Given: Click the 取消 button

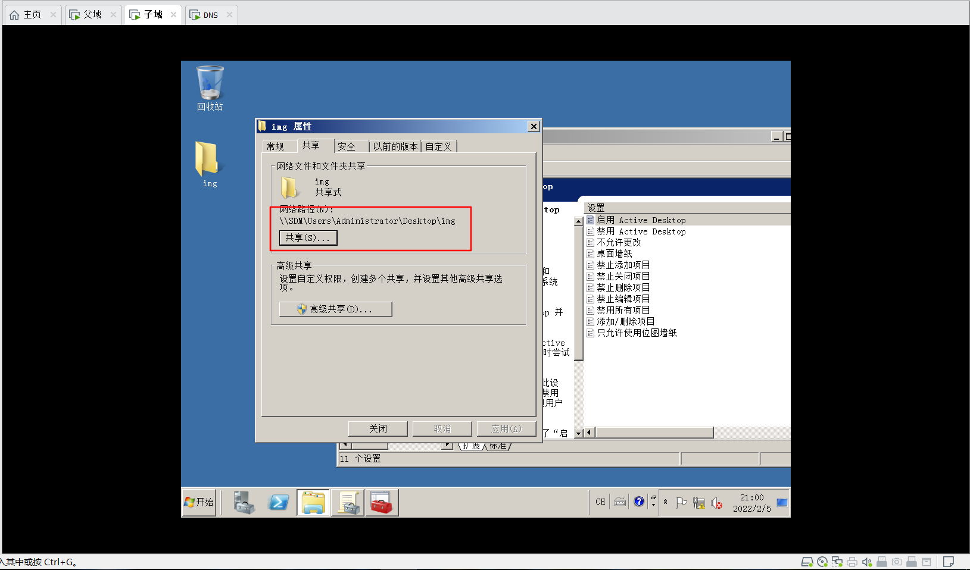Looking at the screenshot, I should pos(442,429).
